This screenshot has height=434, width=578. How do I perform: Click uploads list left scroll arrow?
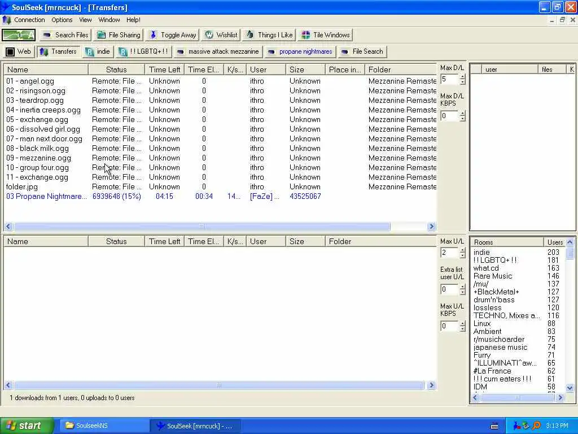click(8, 385)
